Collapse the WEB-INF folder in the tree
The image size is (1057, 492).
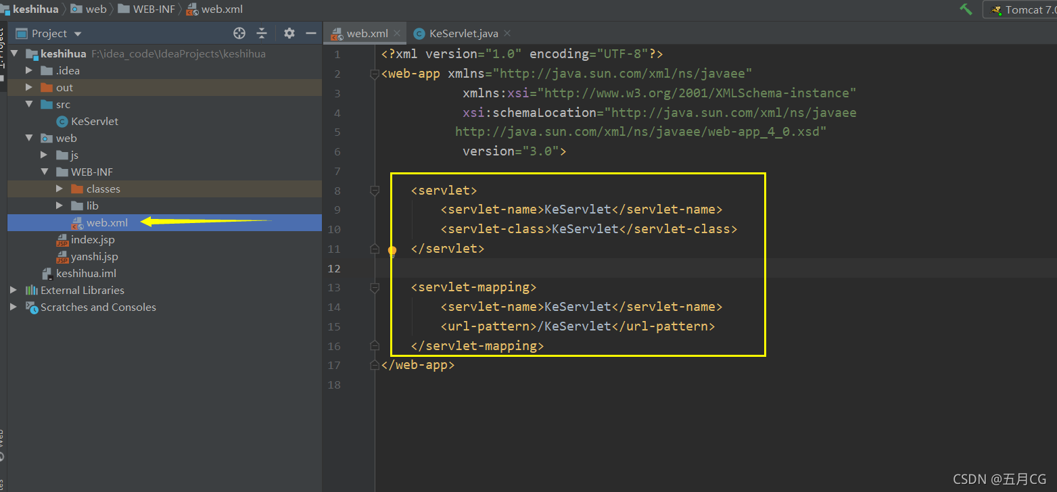pyautogui.click(x=44, y=172)
